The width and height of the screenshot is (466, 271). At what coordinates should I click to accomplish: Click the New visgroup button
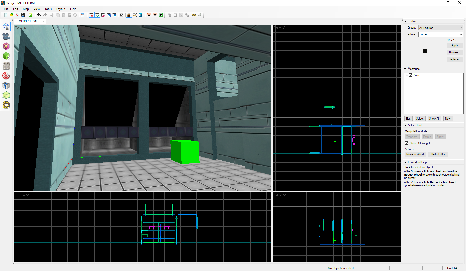448,119
